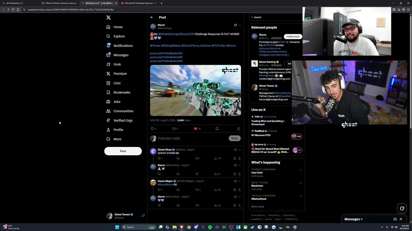412x231 pixels.
Task: Open more options for Blackmon trend
Action: click(301, 183)
